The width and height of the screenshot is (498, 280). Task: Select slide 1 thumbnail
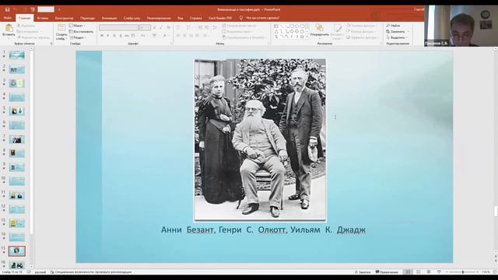tap(17, 55)
